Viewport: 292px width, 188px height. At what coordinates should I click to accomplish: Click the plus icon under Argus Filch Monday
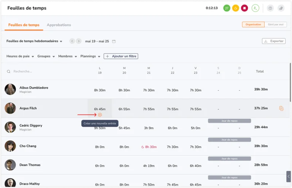tap(100, 115)
